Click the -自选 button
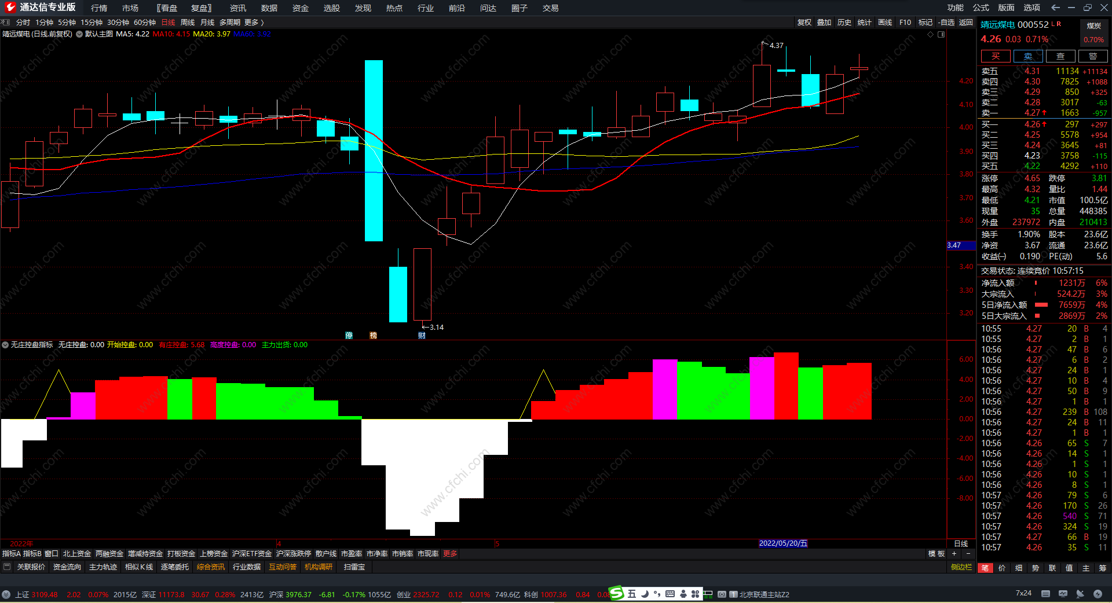Viewport: 1112px width, 603px height. [x=947, y=23]
